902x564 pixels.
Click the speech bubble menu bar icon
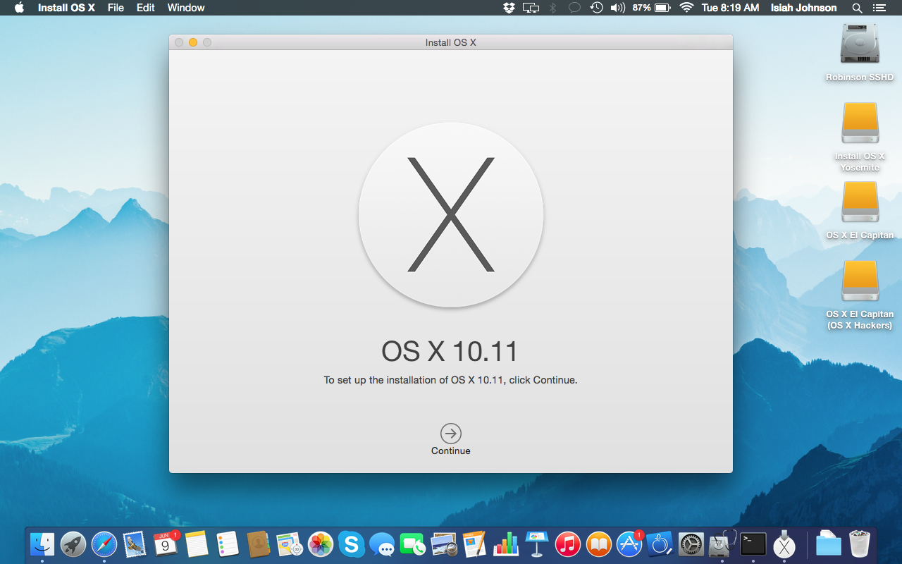coord(574,8)
